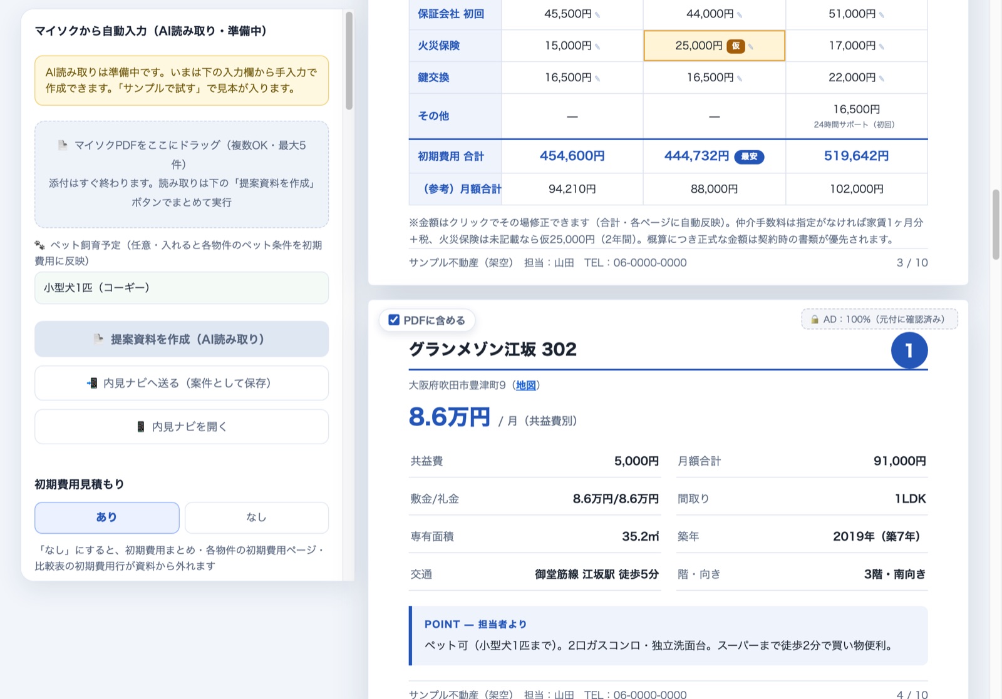Click the 間取り value 1LDK

pyautogui.click(x=911, y=499)
